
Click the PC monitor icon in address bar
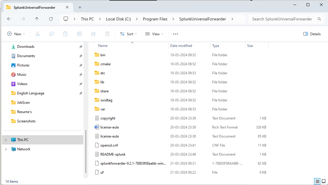(66, 19)
